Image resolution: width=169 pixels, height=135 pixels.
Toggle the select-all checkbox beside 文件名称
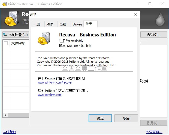[6, 43]
